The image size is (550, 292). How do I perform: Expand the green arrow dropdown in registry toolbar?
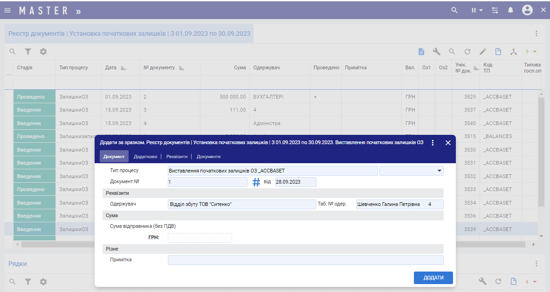(531, 52)
